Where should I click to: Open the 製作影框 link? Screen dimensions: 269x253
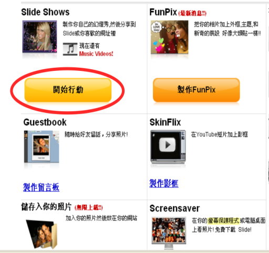coord(164,184)
